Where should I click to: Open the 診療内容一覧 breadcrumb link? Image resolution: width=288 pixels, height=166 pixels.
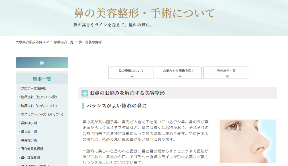pos(64,42)
